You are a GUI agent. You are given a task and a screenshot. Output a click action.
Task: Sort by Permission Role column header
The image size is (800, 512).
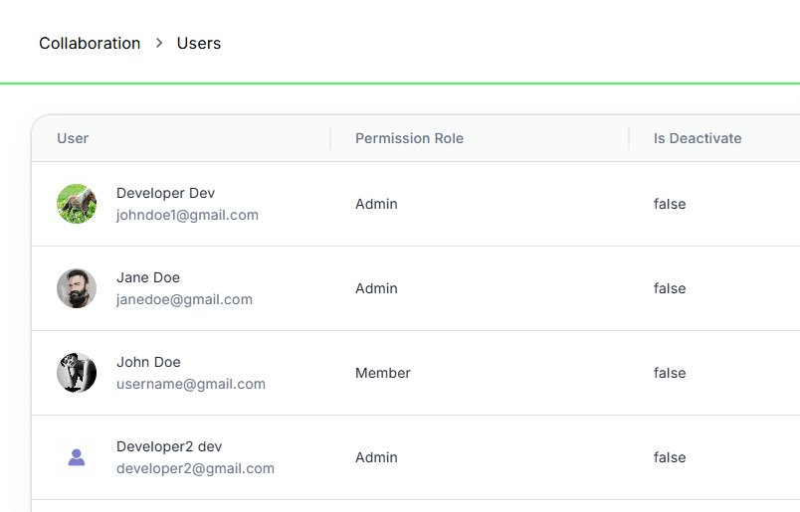coord(409,138)
